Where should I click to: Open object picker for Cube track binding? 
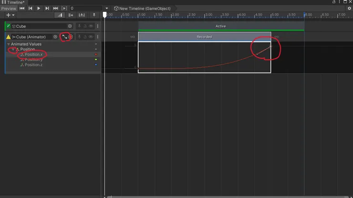70,26
